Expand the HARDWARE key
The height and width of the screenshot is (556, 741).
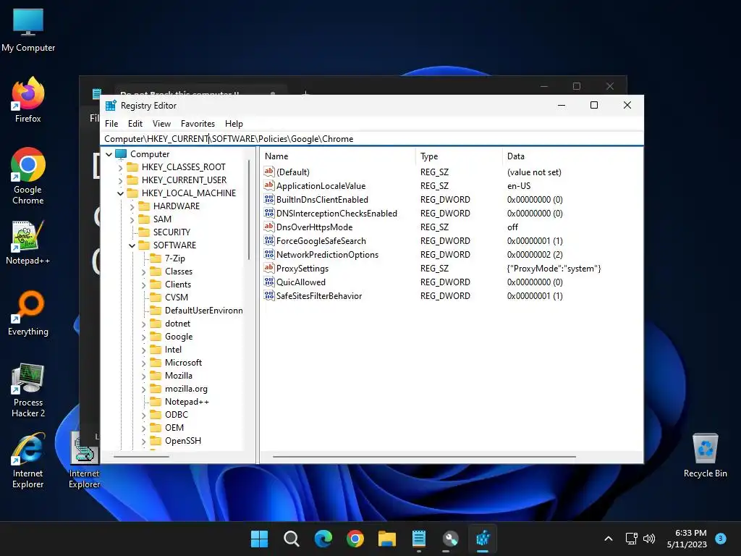tap(132, 206)
